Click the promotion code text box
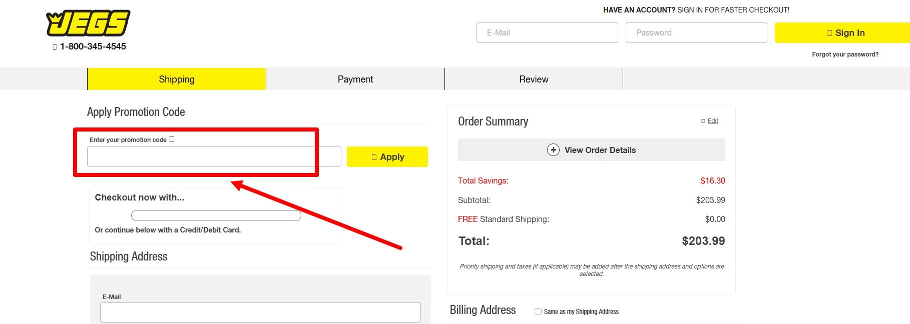 pyautogui.click(x=214, y=156)
